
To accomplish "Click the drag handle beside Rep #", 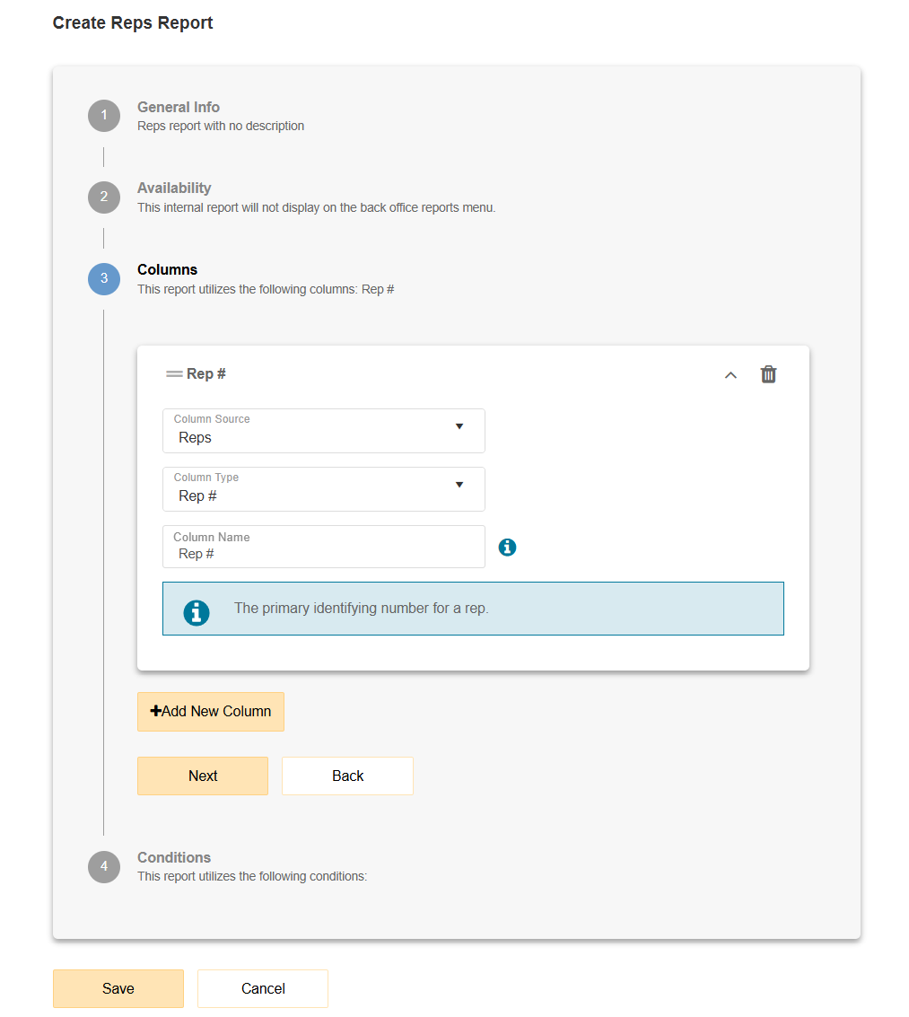I will click(172, 373).
